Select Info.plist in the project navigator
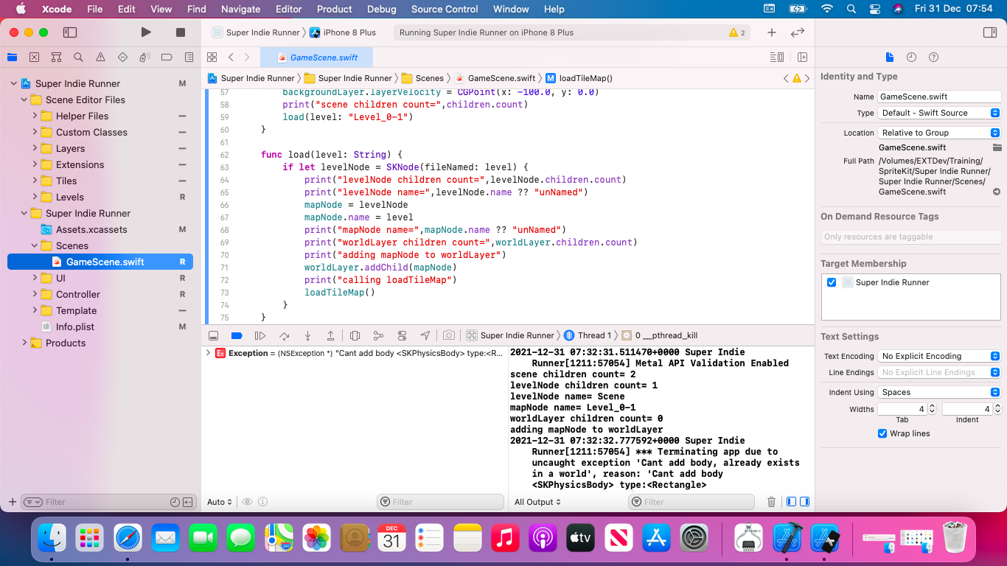 [75, 326]
